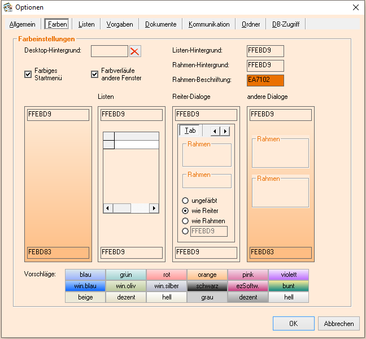The image size is (366, 339).
Task: Click left scroll arrow in Listen preview
Action: pos(108,208)
